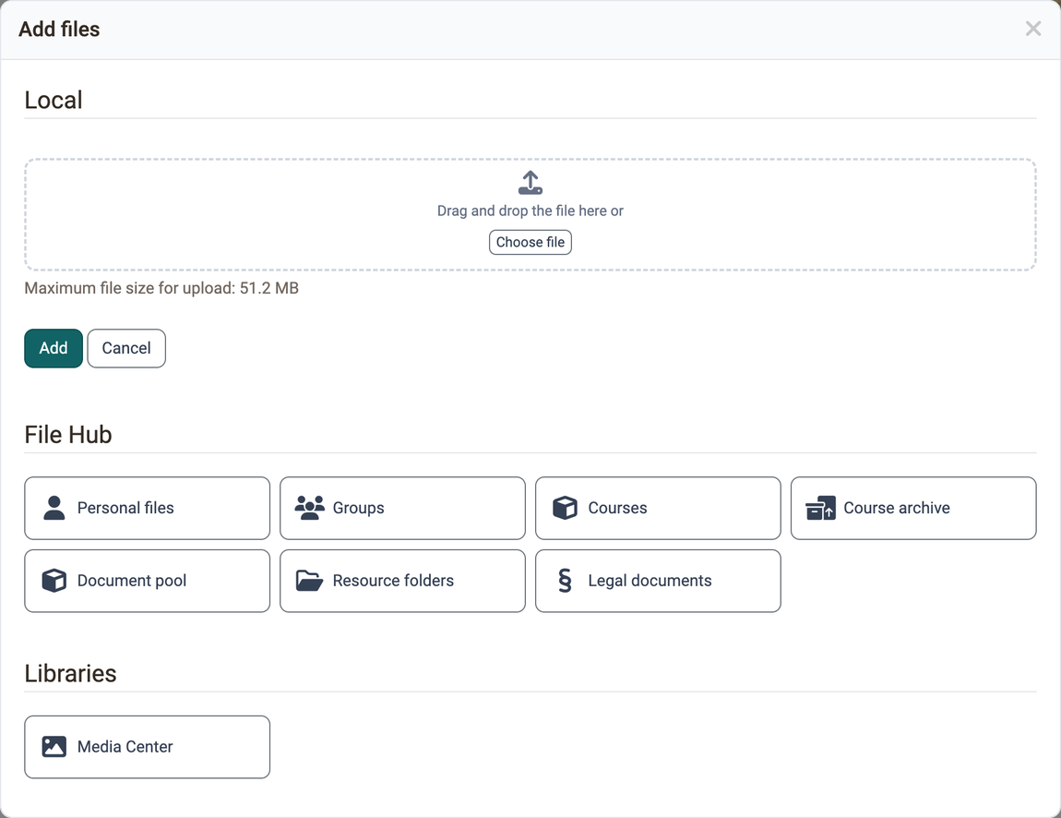Screen dimensions: 1061x818
Task: Cancel the local file upload
Action: (x=125, y=348)
